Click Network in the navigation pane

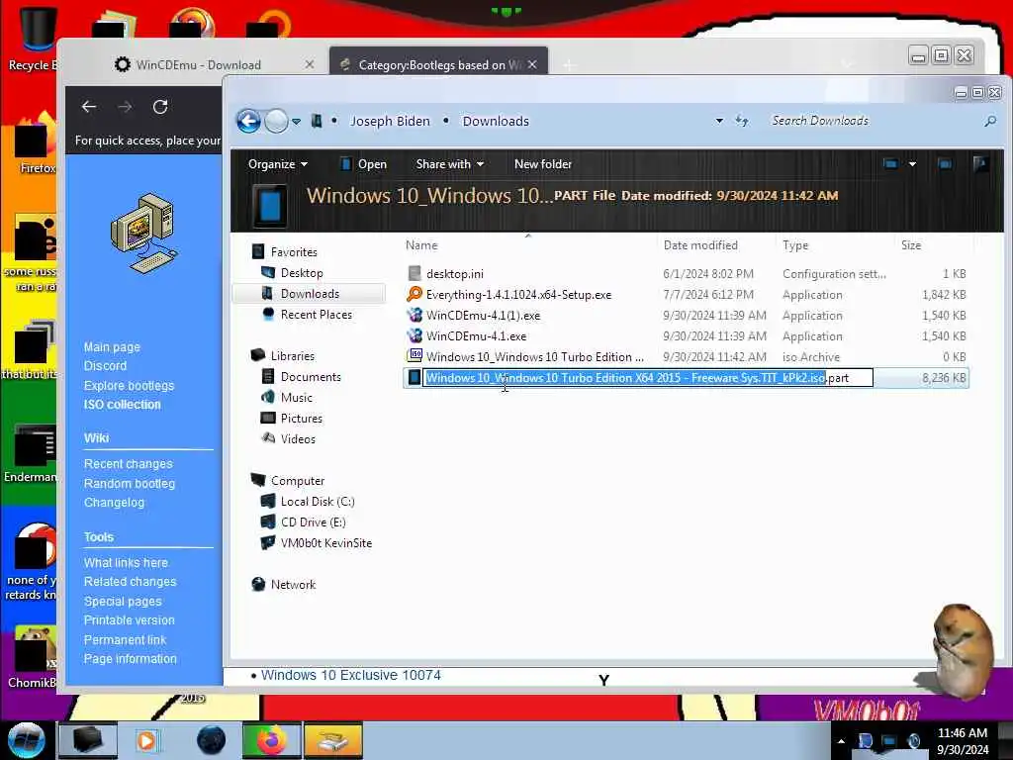tap(293, 584)
